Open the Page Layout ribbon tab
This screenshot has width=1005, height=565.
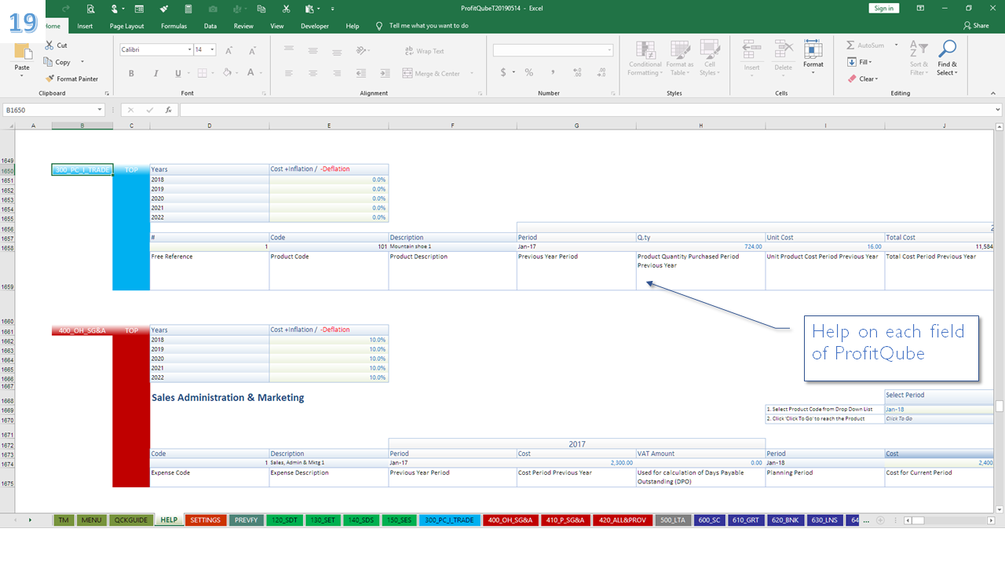tap(126, 26)
